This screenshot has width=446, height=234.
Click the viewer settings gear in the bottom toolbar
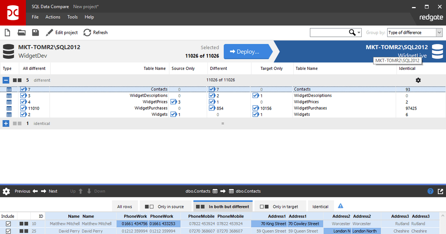[x=6, y=191]
